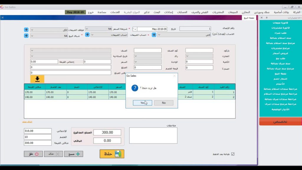Open مساعدة help menu

click(x=102, y=12)
